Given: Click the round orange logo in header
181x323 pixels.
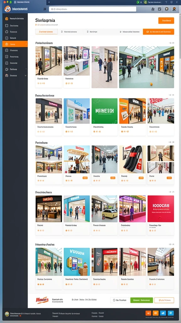Looking at the screenshot, I should click(x=8, y=9).
